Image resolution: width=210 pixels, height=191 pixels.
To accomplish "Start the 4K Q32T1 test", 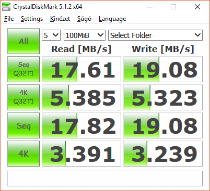I will pos(24,97).
